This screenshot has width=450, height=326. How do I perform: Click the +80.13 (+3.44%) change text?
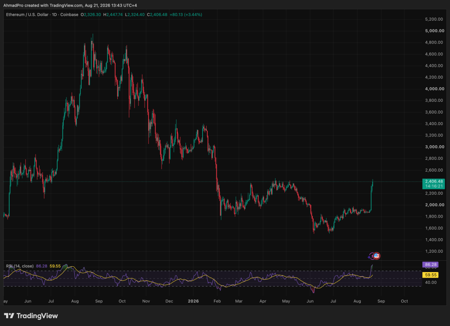pos(186,14)
